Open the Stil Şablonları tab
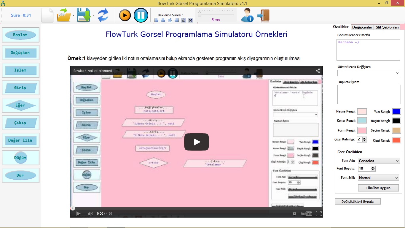405x228 pixels. pos(387,27)
